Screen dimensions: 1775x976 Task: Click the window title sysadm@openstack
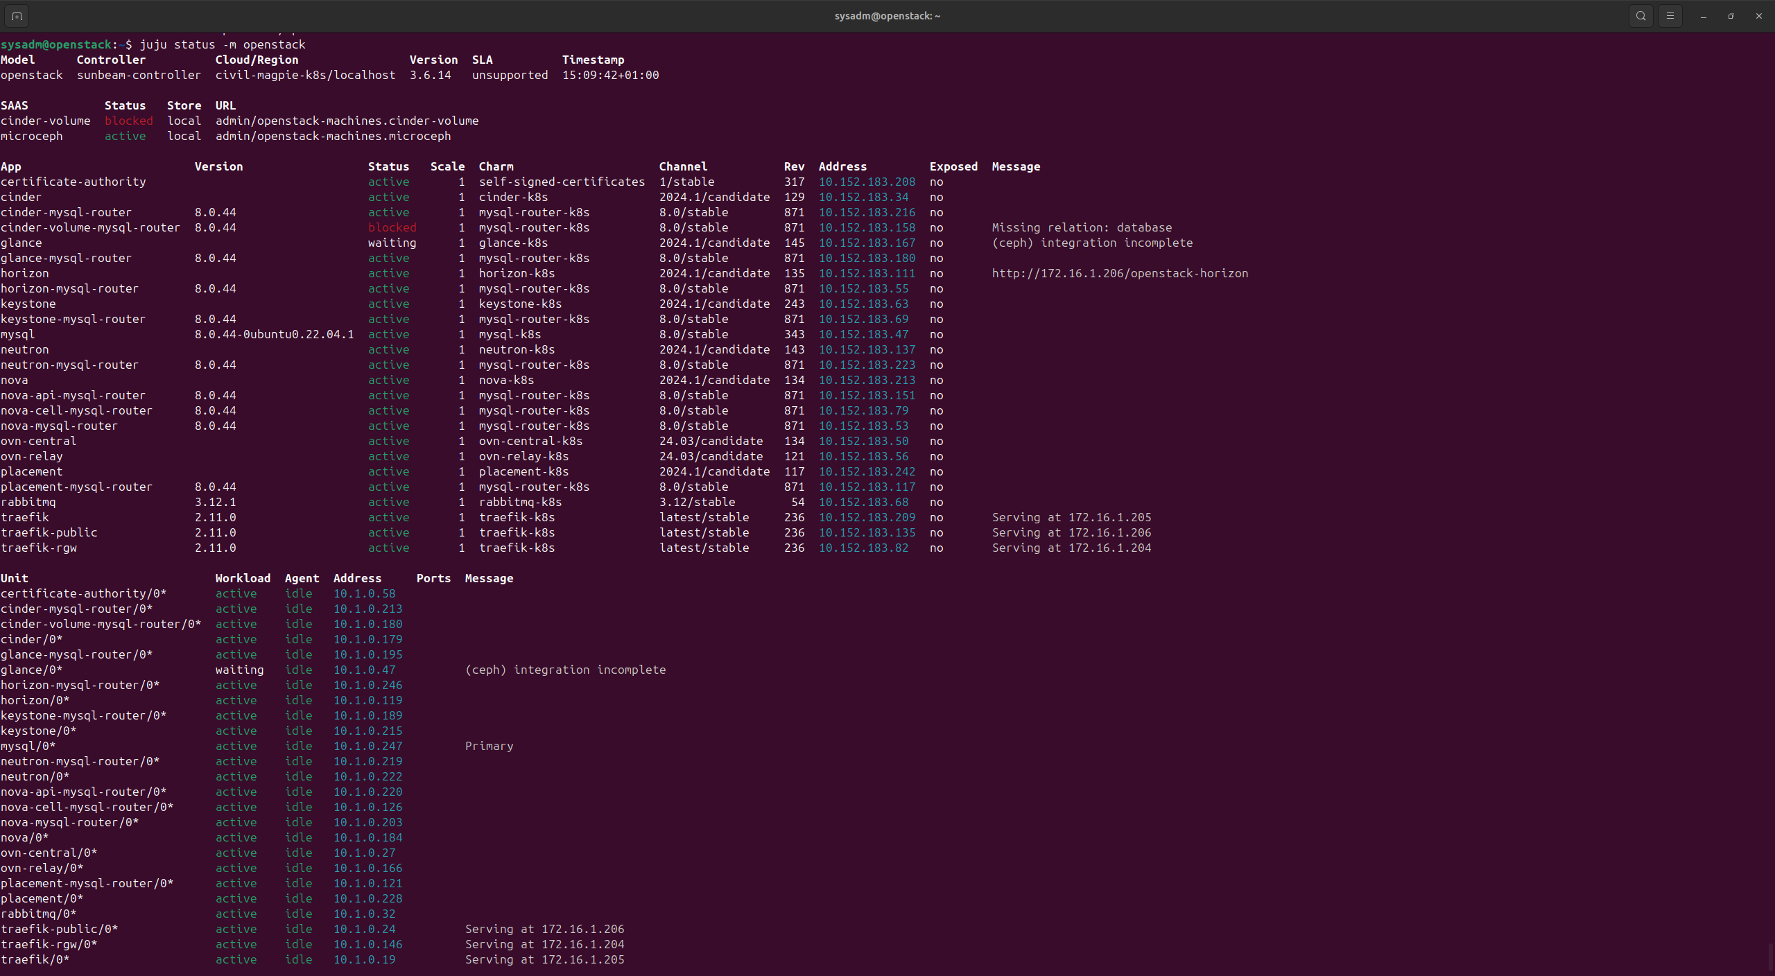pyautogui.click(x=887, y=16)
